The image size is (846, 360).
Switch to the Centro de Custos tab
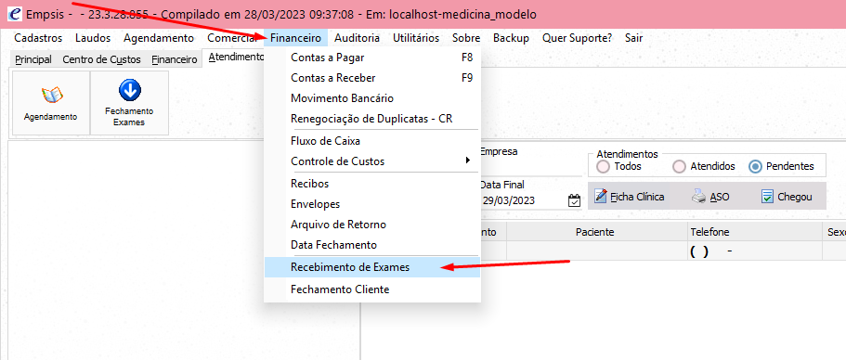coord(101,59)
